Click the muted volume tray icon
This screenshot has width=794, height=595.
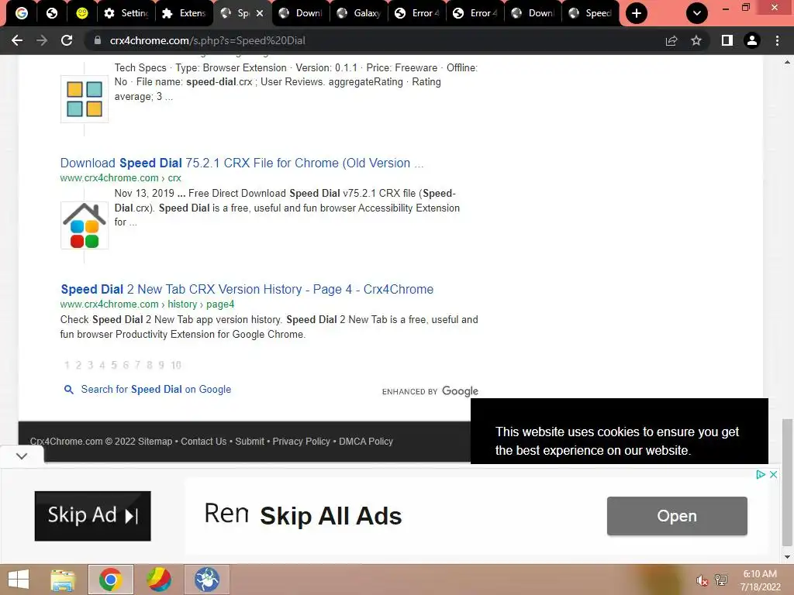[x=701, y=580]
